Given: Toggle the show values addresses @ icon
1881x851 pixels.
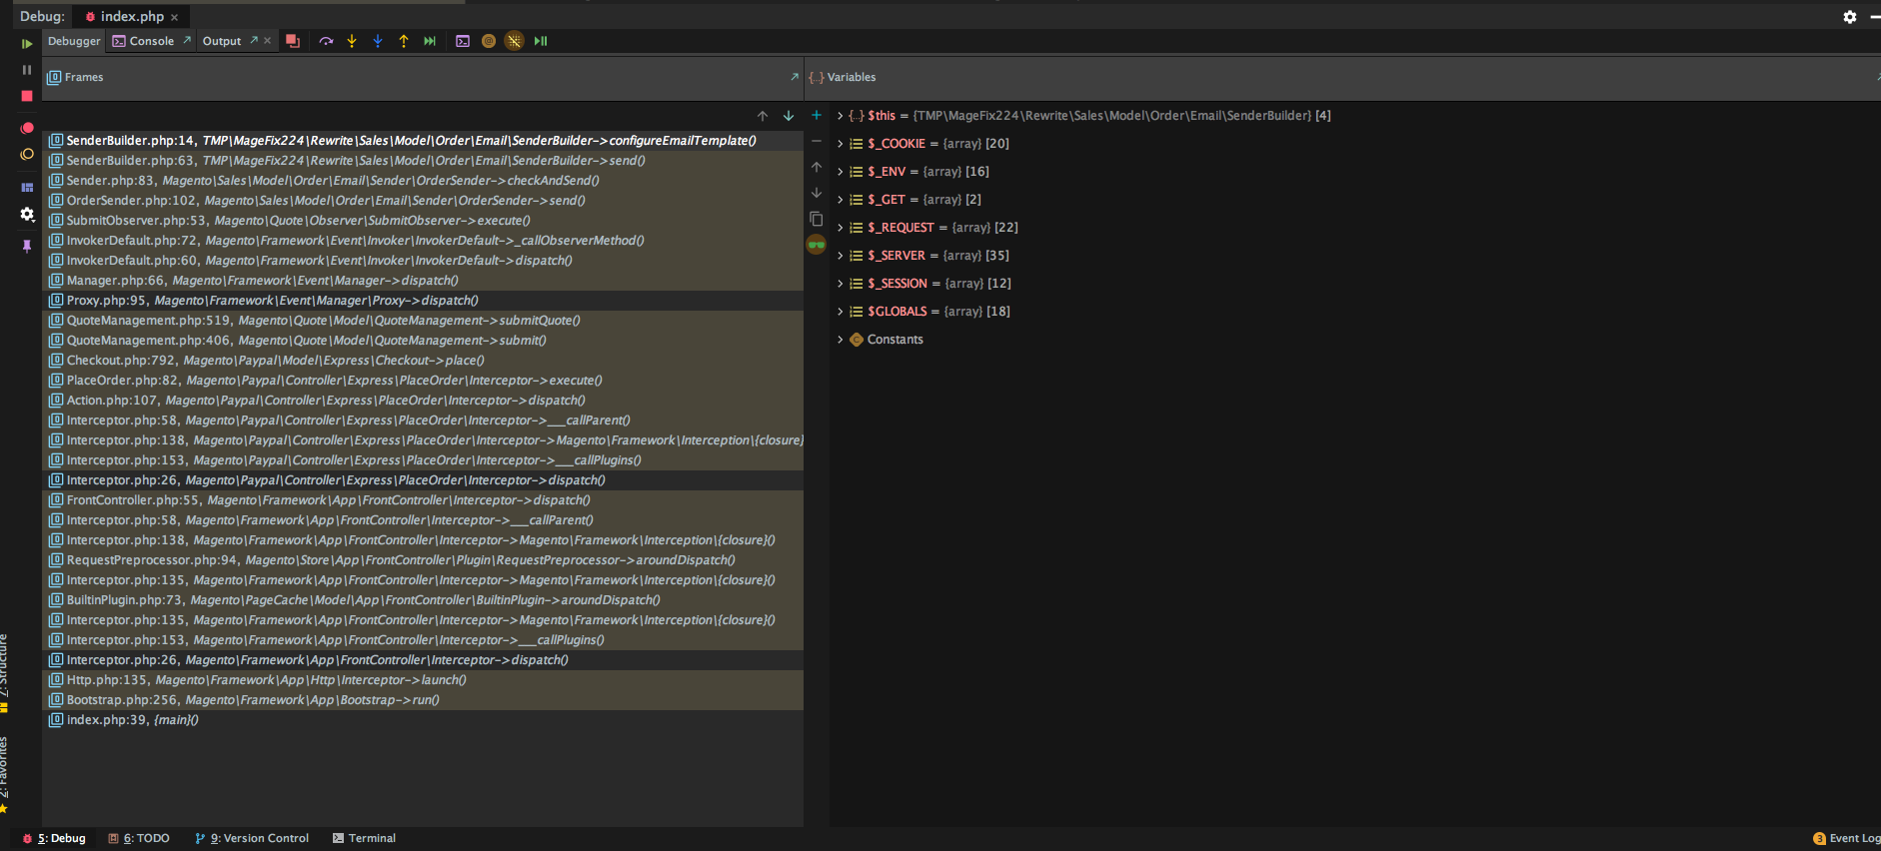Looking at the screenshot, I should coord(489,41).
